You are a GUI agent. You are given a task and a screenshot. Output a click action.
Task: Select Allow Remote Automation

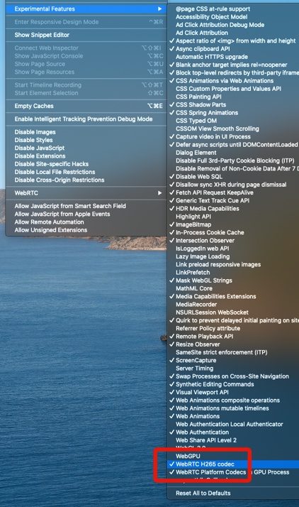tap(86, 222)
